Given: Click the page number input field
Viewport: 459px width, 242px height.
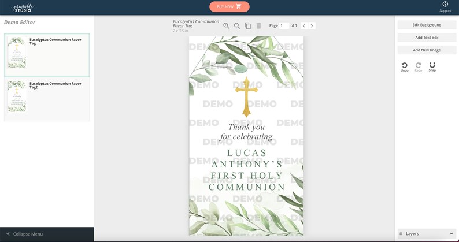Looking at the screenshot, I should coord(284,26).
